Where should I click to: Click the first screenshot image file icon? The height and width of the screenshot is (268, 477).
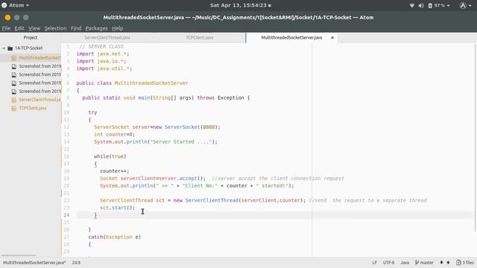[x=14, y=66]
